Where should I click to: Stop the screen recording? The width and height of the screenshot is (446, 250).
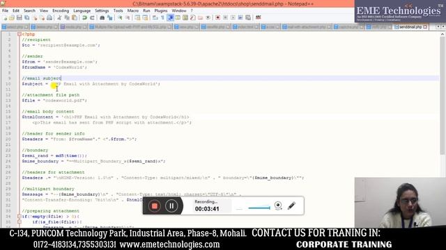[155, 206]
